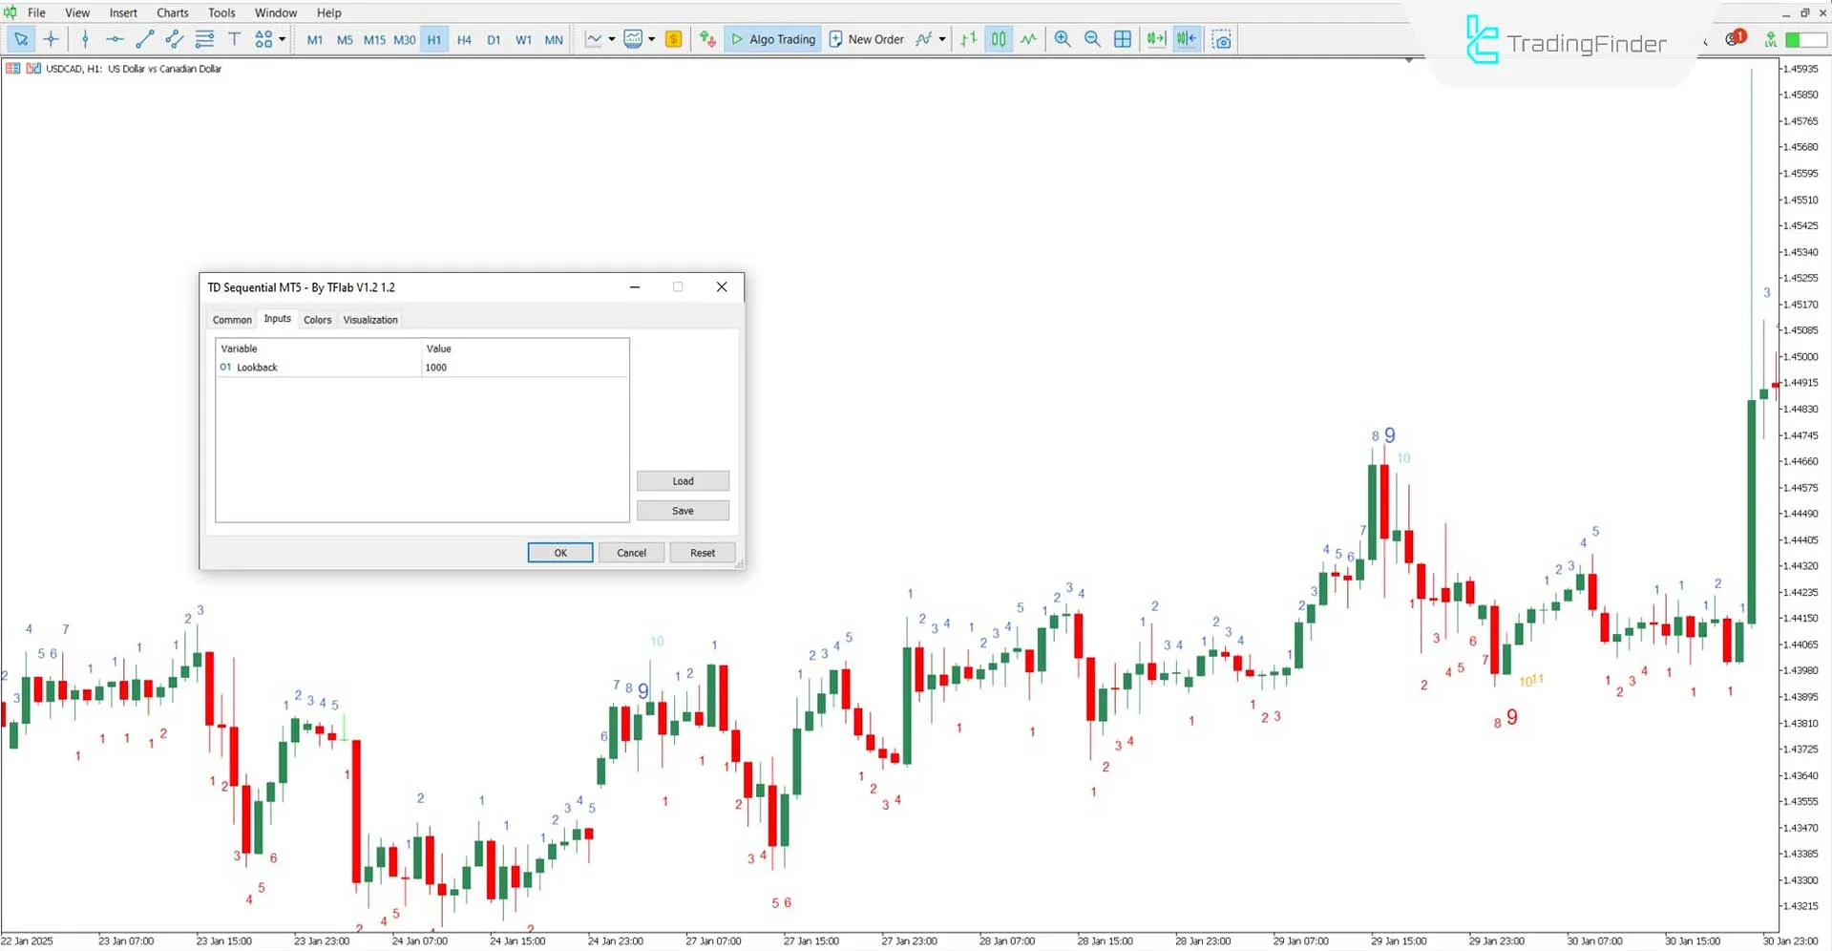Toggle Algo Trading on
Image resolution: width=1832 pixels, height=951 pixels.
pos(773,39)
